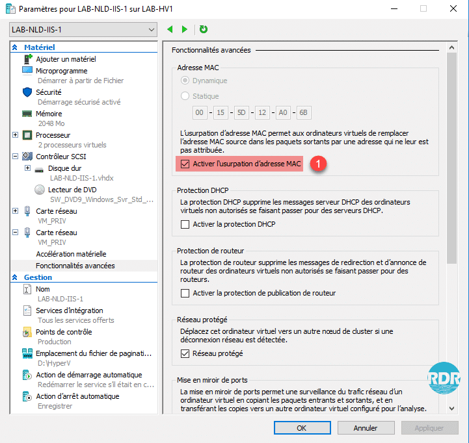Image resolution: width=469 pixels, height=443 pixels.
Task: Open the Gestion section header
Action: tap(38, 277)
